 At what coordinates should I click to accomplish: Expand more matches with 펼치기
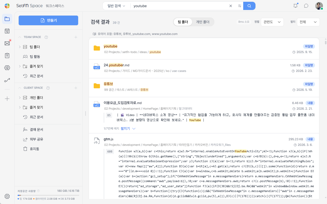pyautogui.click(x=128, y=129)
